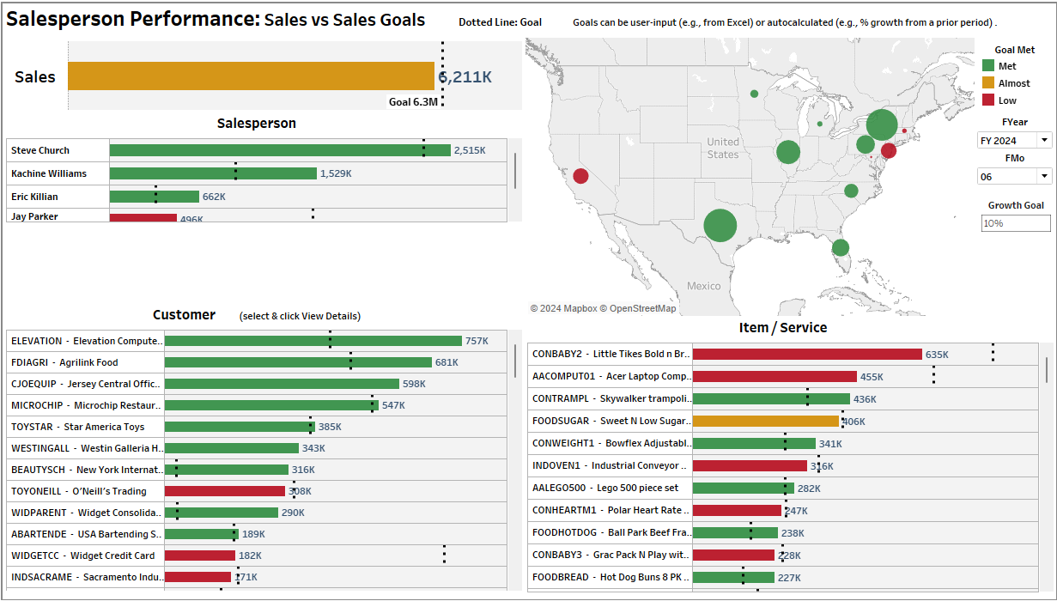
Task: Select the orange Almost legend swatch
Action: pyautogui.click(x=988, y=83)
